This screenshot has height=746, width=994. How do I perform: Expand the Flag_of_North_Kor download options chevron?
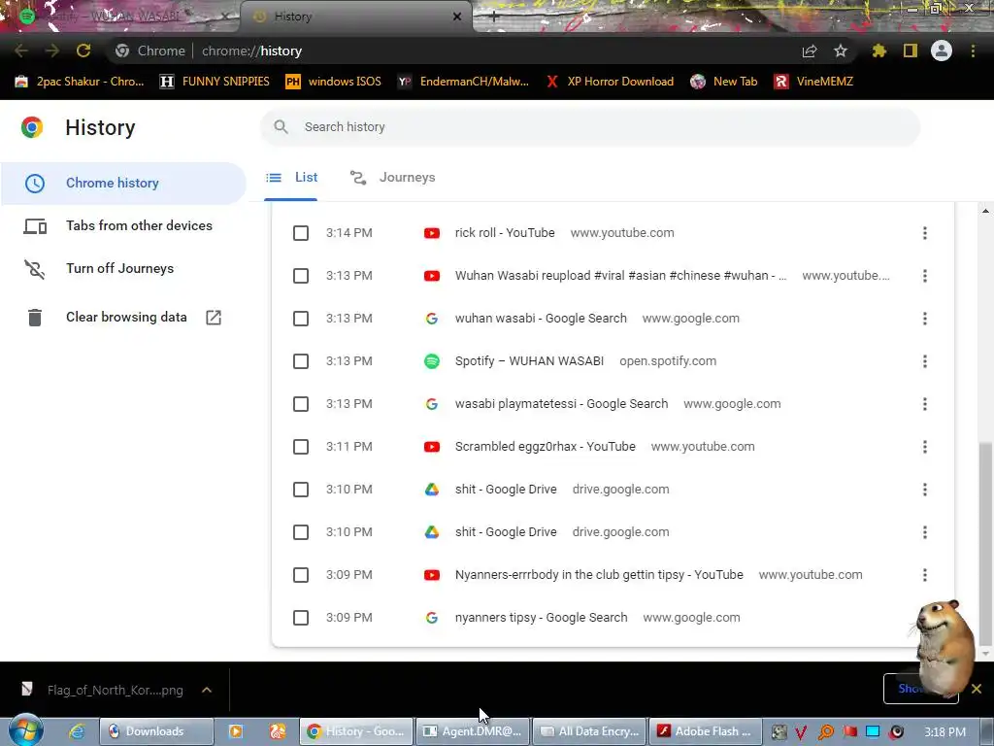[x=207, y=690]
